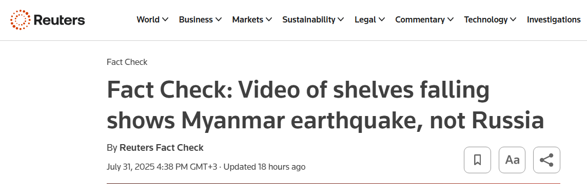Viewport: 587px width, 184px height.
Task: Click the Reuters logo icon
Action: pos(20,20)
